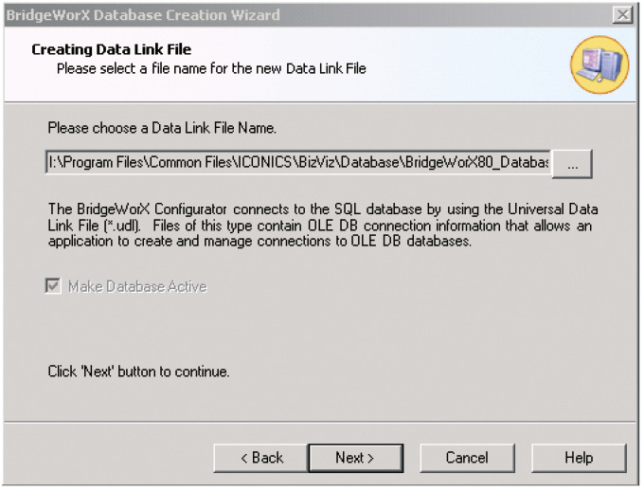The image size is (644, 490).
Task: Cancel the database creation wizard
Action: pos(467,458)
